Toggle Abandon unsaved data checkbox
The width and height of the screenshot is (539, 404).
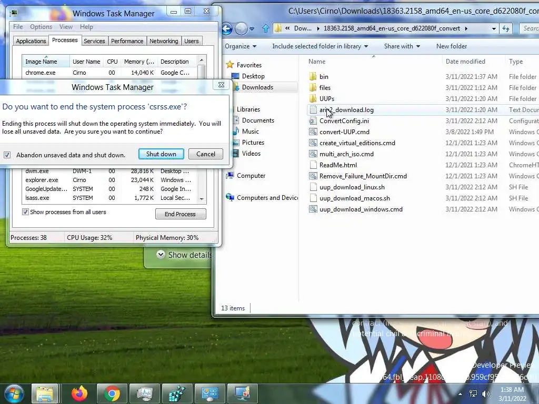(x=7, y=155)
